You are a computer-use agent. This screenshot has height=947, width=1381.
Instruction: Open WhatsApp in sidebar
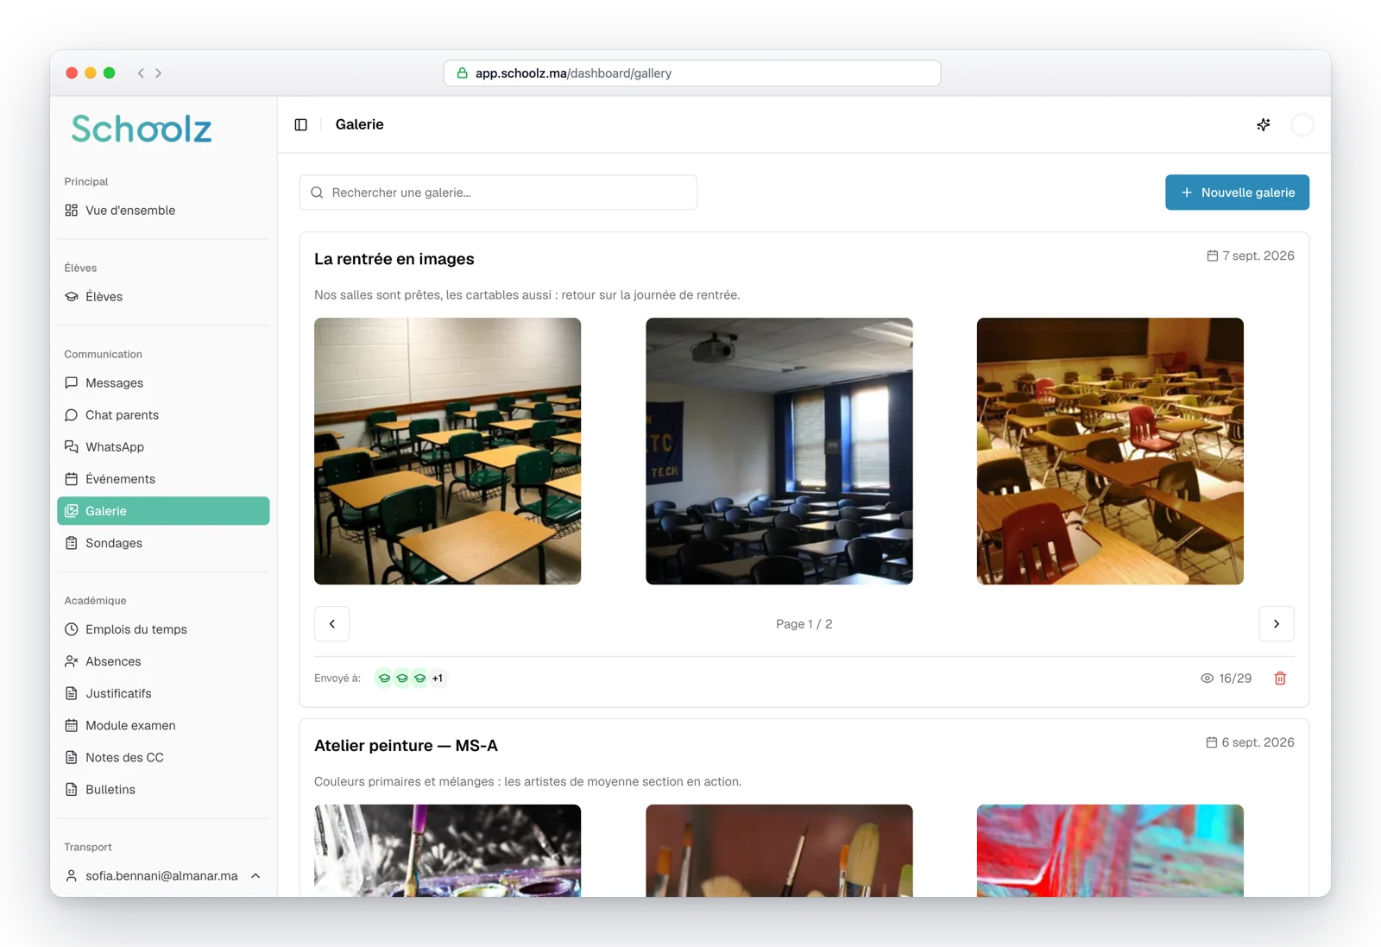[x=163, y=447]
